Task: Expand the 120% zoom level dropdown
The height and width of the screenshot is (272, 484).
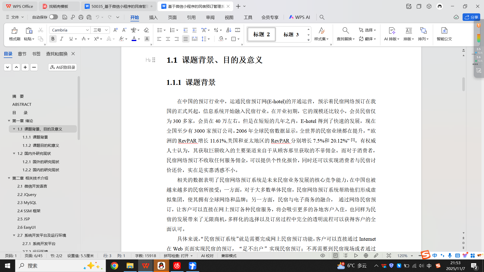Action: [x=412, y=256]
